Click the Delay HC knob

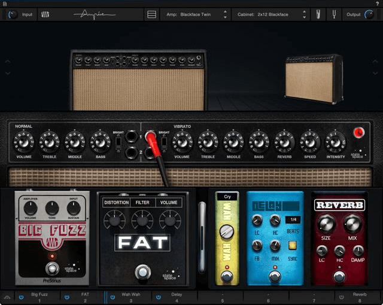(x=275, y=220)
